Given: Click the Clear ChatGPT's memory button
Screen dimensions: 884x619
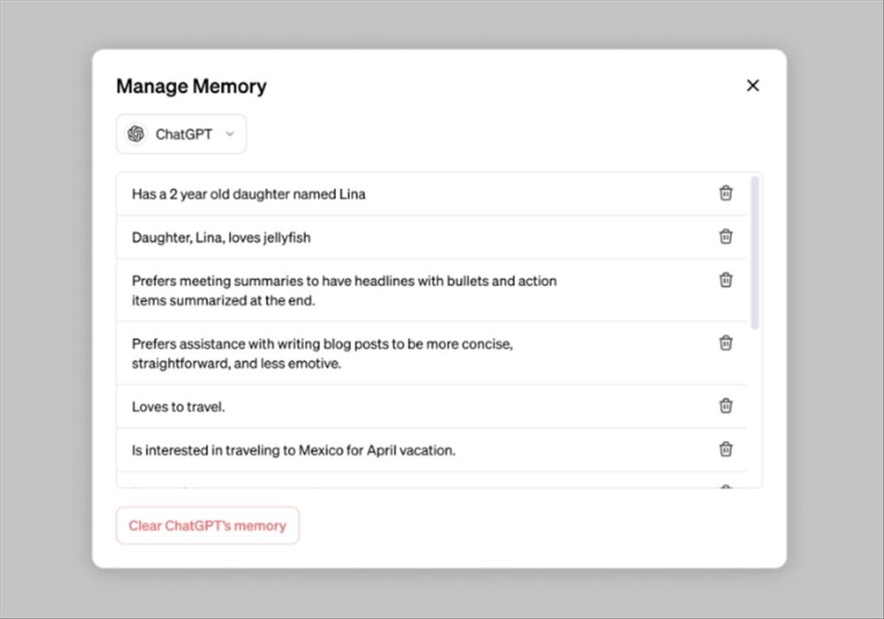Looking at the screenshot, I should 208,525.
